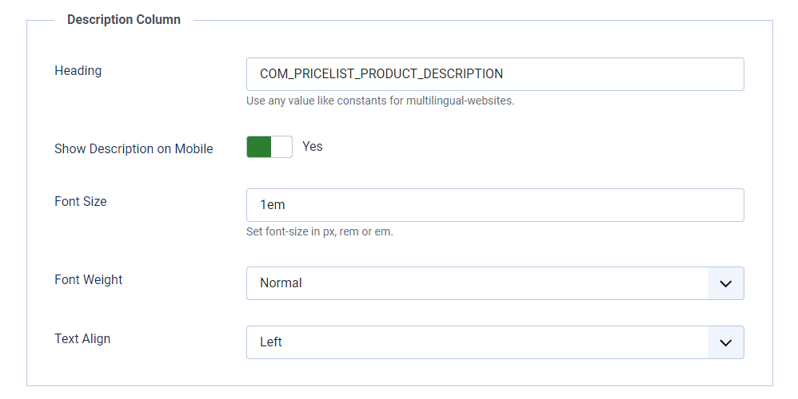The image size is (798, 399).
Task: Click the Show Description on Mobile label
Action: (x=134, y=148)
